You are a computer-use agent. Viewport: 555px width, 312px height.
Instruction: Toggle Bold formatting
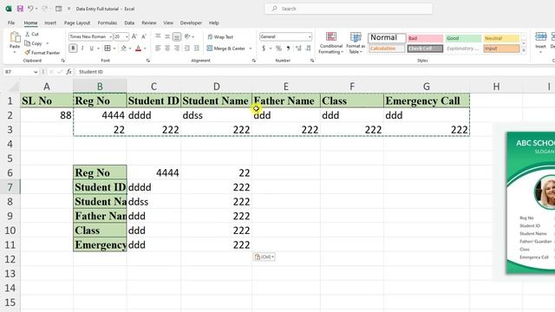click(x=73, y=48)
